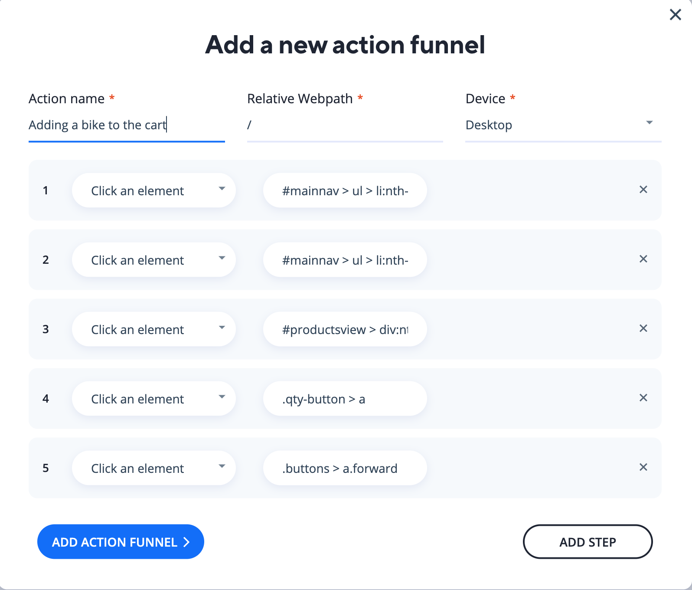
Task: Focus the Relative Webpath input field
Action: tap(345, 125)
